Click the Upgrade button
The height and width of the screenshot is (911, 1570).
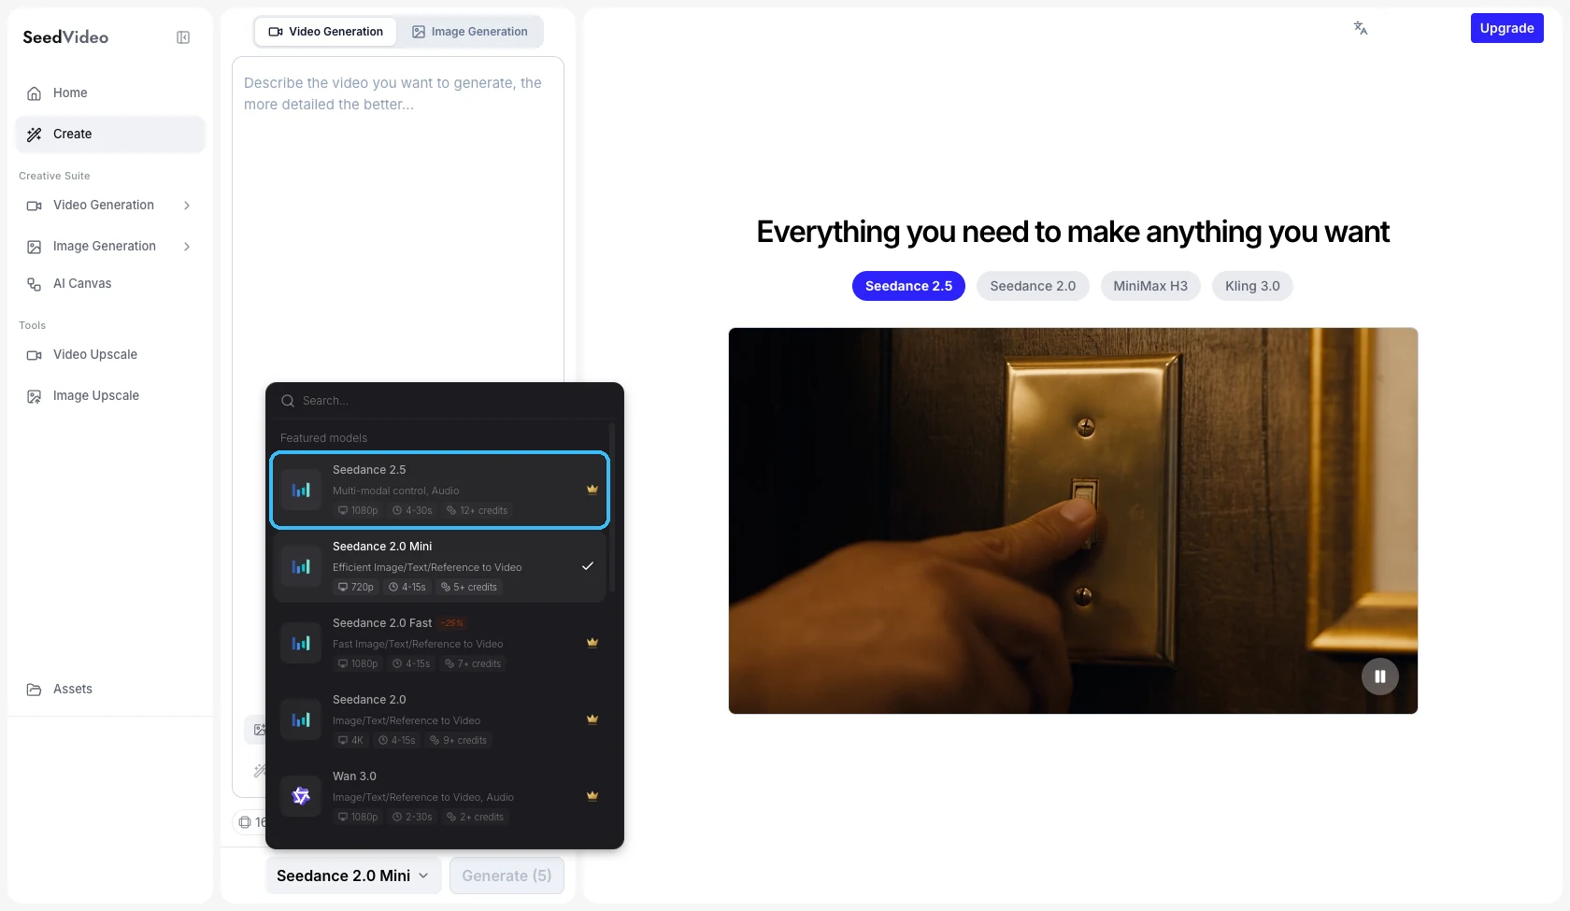click(x=1506, y=28)
